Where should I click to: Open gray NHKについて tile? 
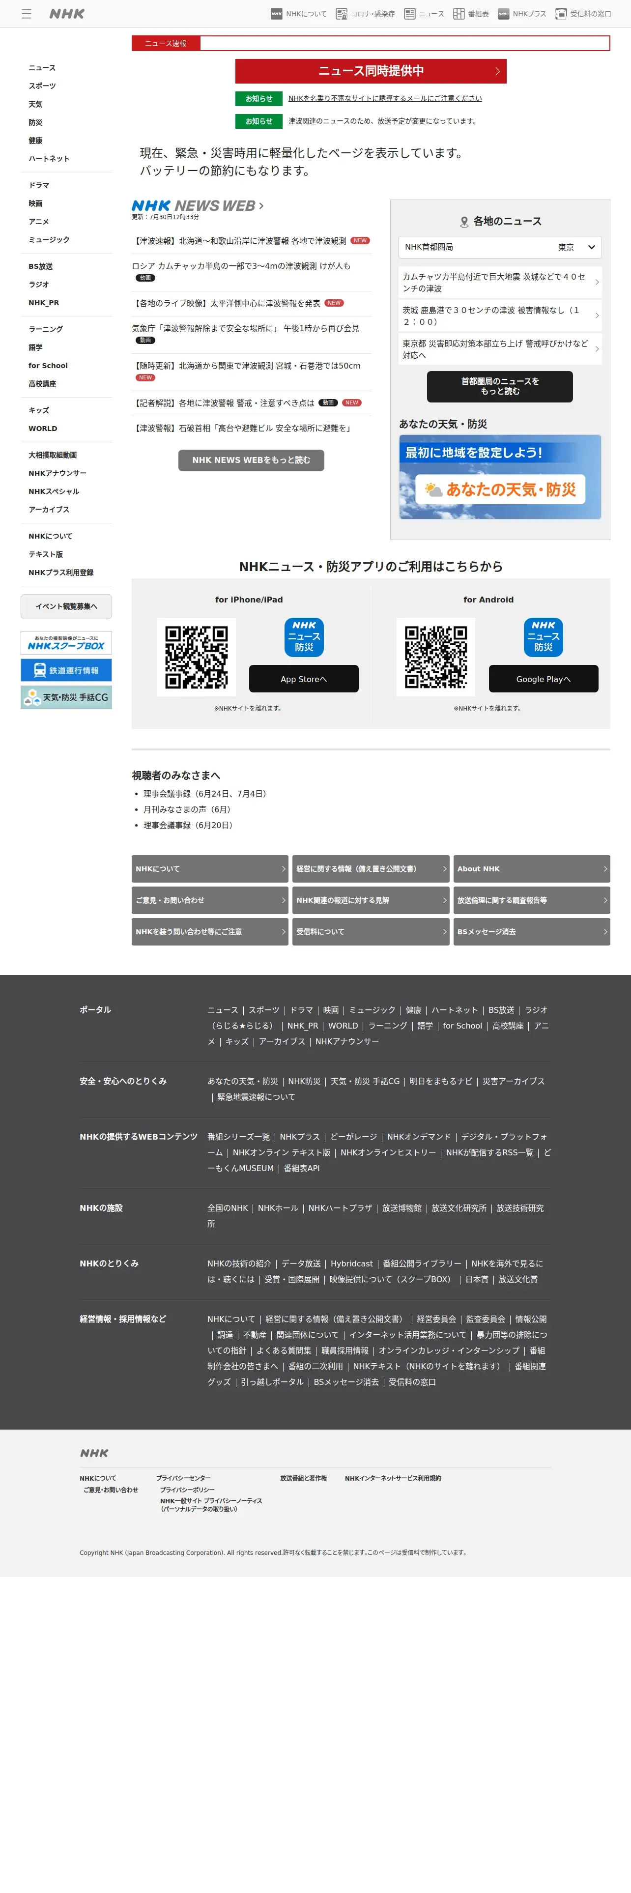[210, 868]
